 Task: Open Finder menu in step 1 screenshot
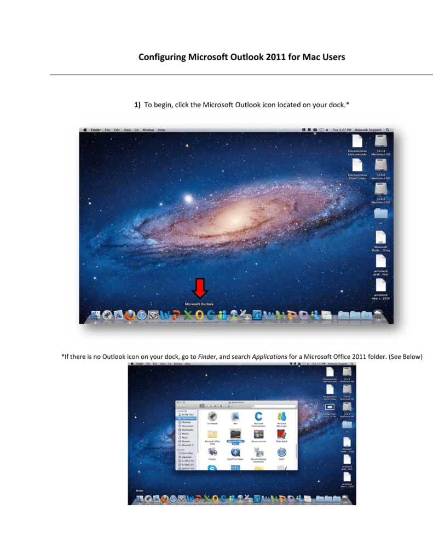pos(96,130)
